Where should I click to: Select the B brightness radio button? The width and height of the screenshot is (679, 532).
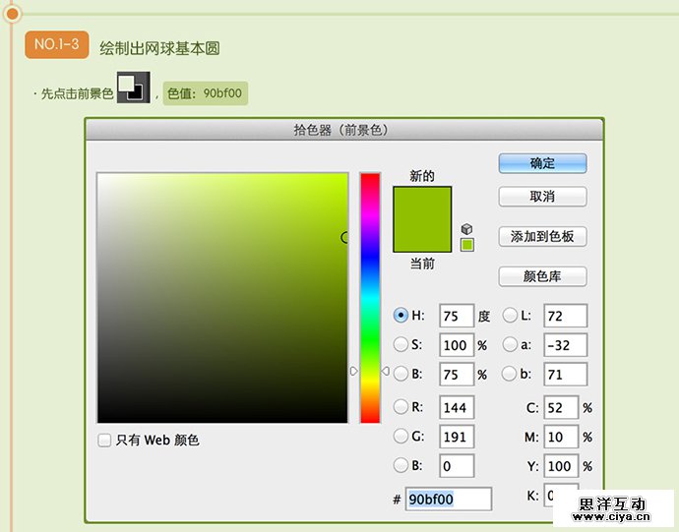pos(401,374)
